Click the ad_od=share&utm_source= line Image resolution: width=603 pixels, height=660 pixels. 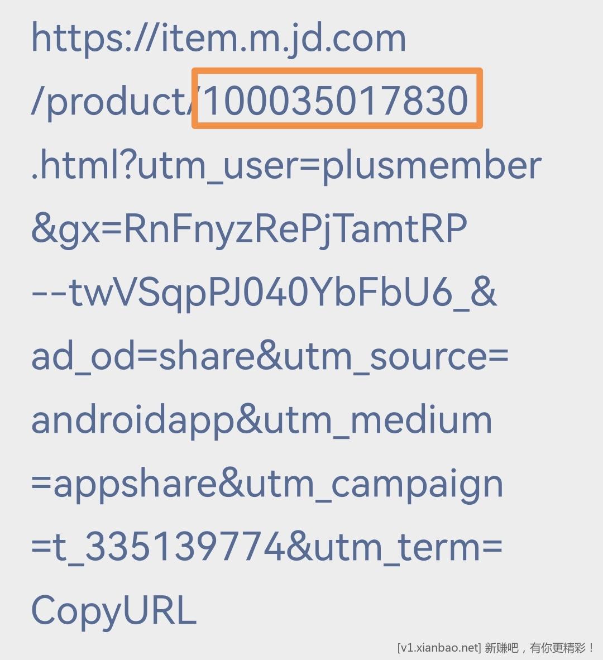270,356
